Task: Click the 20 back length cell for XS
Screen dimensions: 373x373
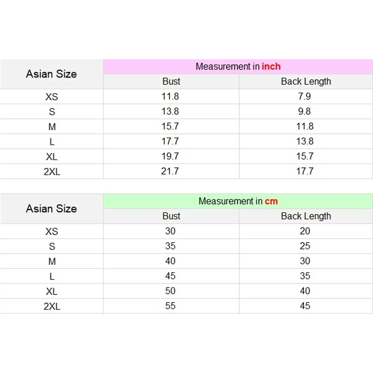Action: (x=305, y=231)
